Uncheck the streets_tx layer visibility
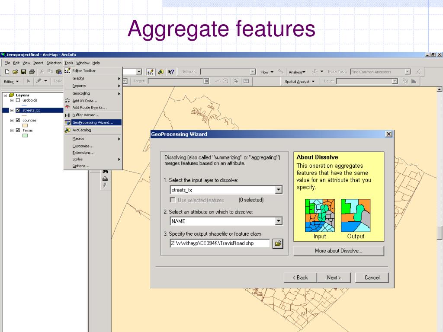The width and height of the screenshot is (443, 332). (18, 110)
